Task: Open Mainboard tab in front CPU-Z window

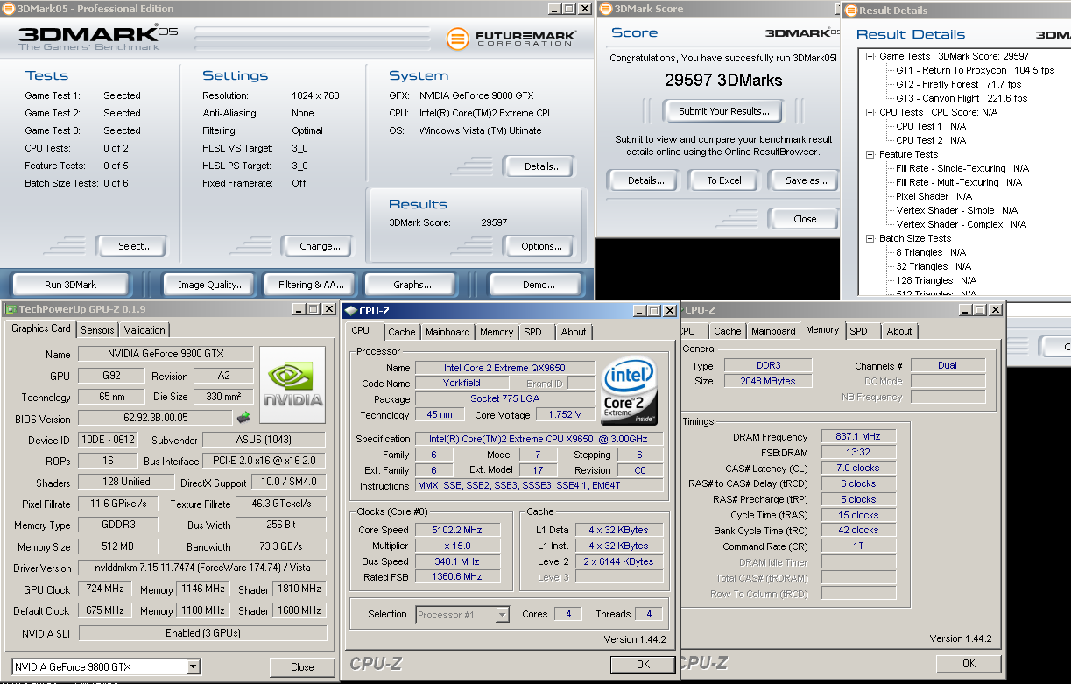Action: pyautogui.click(x=447, y=332)
